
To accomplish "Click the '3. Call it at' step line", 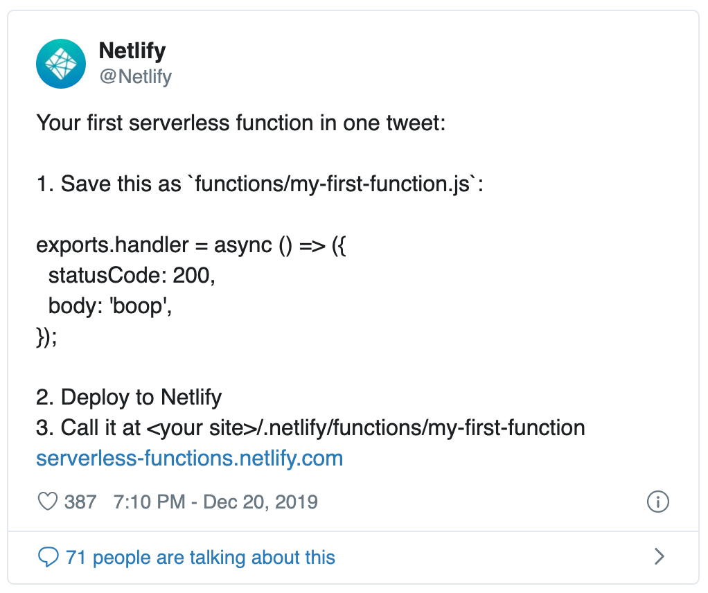I will click(x=310, y=427).
